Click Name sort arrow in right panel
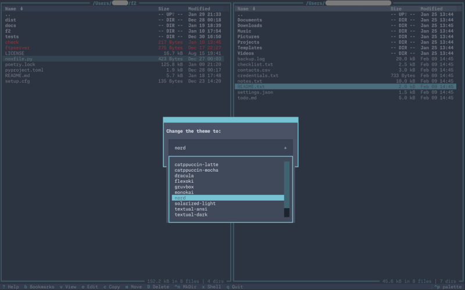 254,9
